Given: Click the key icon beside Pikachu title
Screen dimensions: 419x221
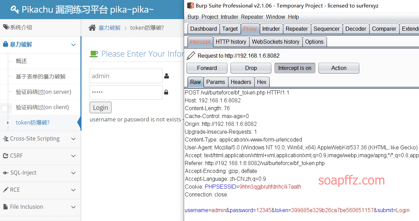Looking at the screenshot, I should coord(15,10).
